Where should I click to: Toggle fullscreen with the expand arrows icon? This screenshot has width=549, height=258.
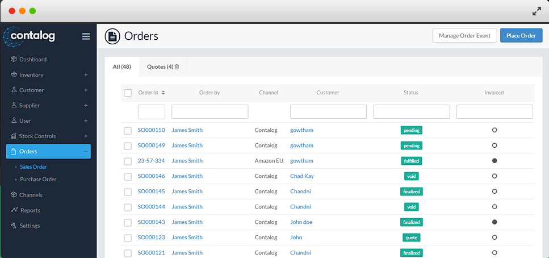(x=537, y=11)
